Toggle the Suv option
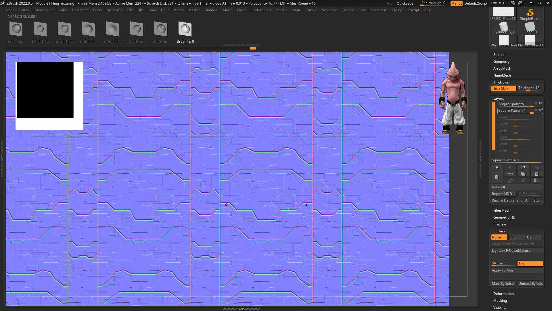Viewport: 552px width, 311px height. point(530,264)
